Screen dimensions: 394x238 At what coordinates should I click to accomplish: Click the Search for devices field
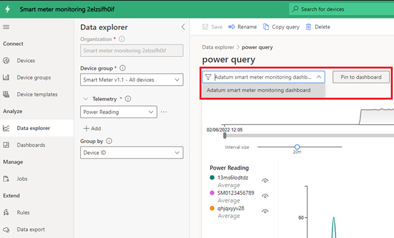(x=341, y=10)
